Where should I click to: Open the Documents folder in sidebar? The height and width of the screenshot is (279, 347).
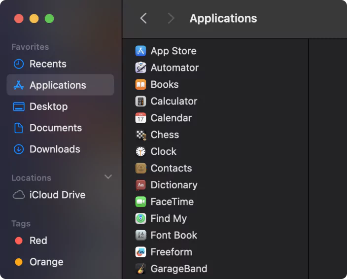coord(60,128)
